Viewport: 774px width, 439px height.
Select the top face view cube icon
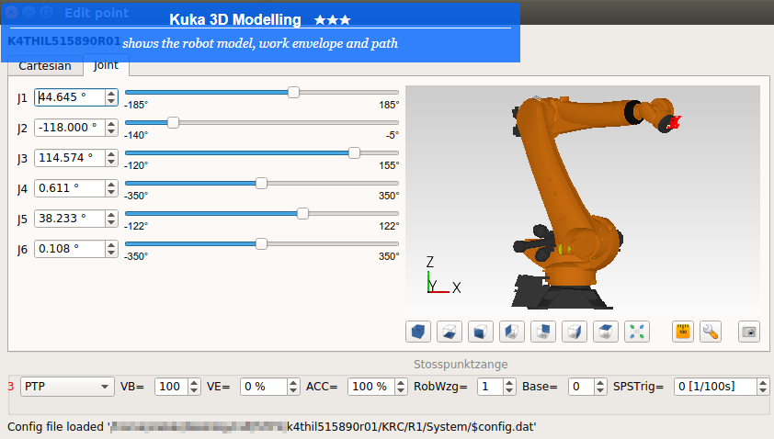point(606,332)
